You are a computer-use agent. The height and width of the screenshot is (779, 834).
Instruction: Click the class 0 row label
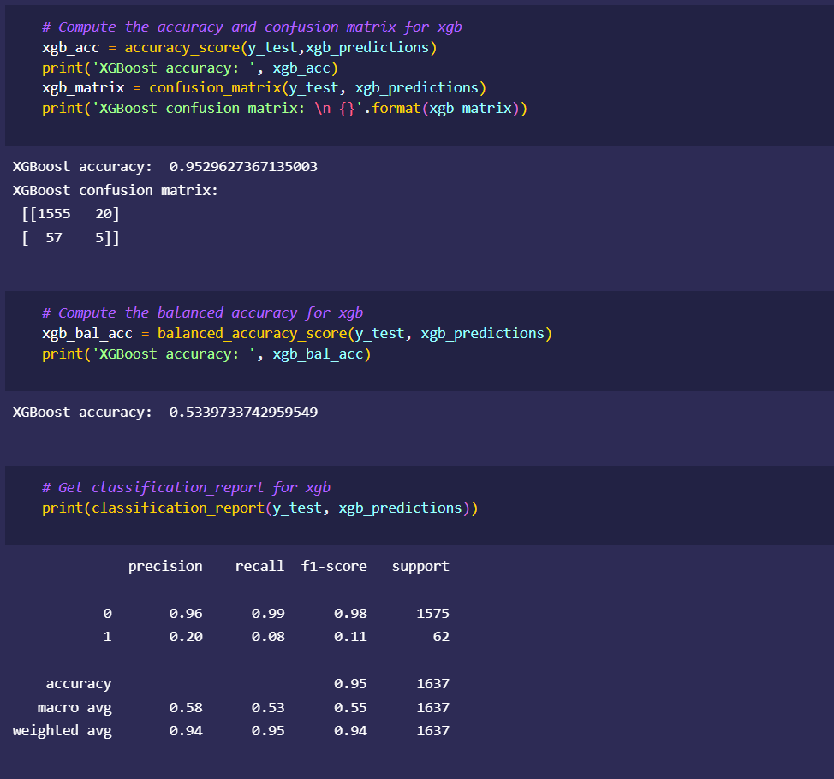107,614
